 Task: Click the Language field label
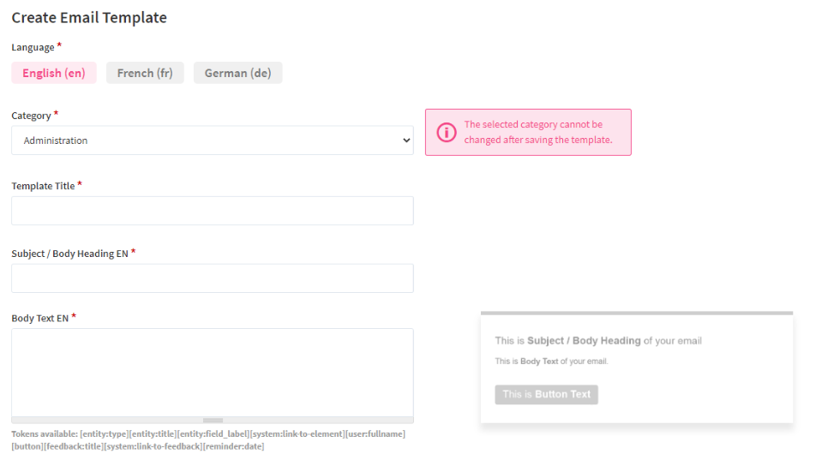33,47
